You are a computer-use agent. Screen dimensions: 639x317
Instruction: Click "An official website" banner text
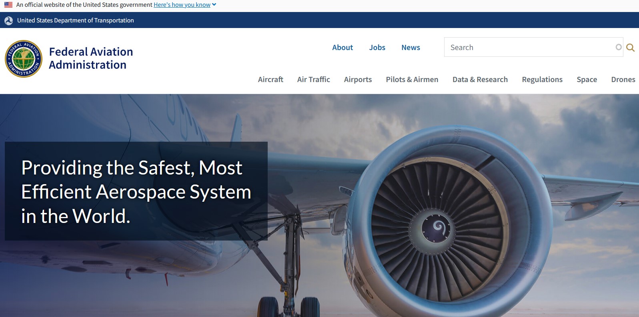click(84, 5)
